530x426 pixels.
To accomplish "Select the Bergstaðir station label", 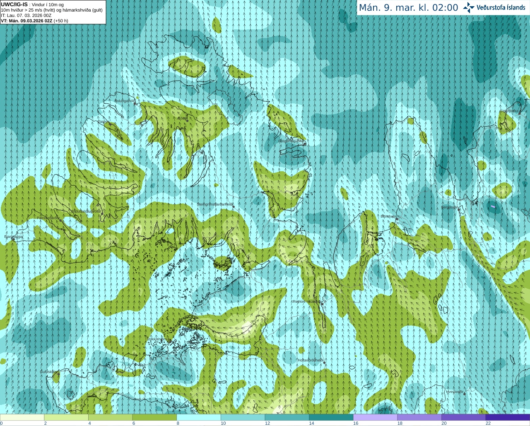I will pyautogui.click(x=450, y=207).
